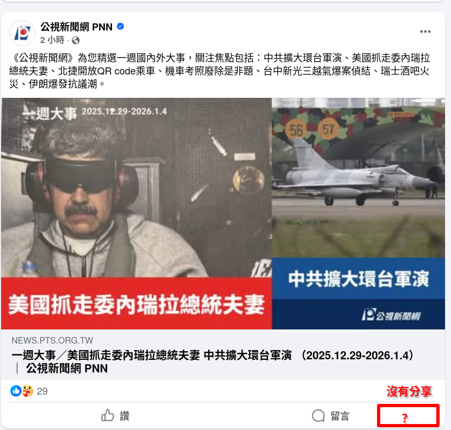Click the blue verified badge
Screen dimensions: 451x430
[120, 27]
